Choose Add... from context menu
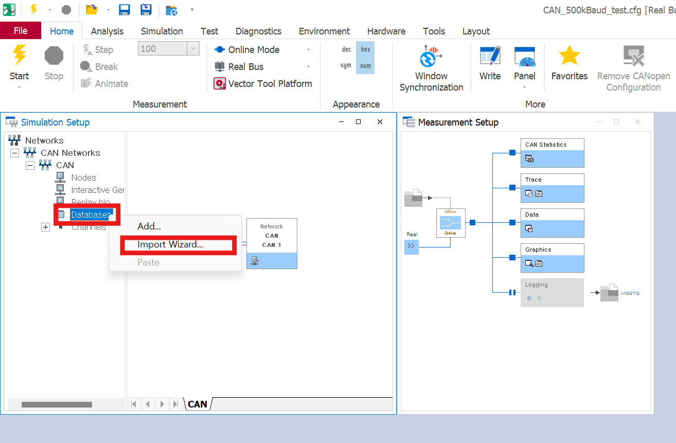This screenshot has height=443, width=676. [x=149, y=226]
